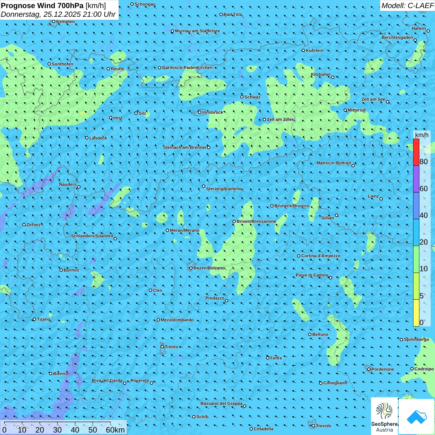
Task: Click the Brixen/Bressanone label
Action: (256, 221)
